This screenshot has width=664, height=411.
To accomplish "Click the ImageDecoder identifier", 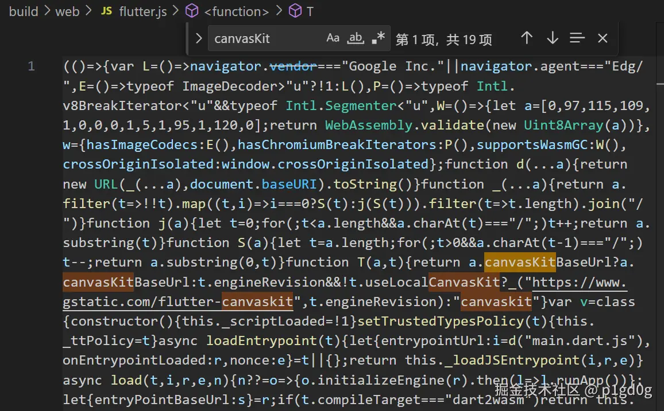I will coord(230,86).
